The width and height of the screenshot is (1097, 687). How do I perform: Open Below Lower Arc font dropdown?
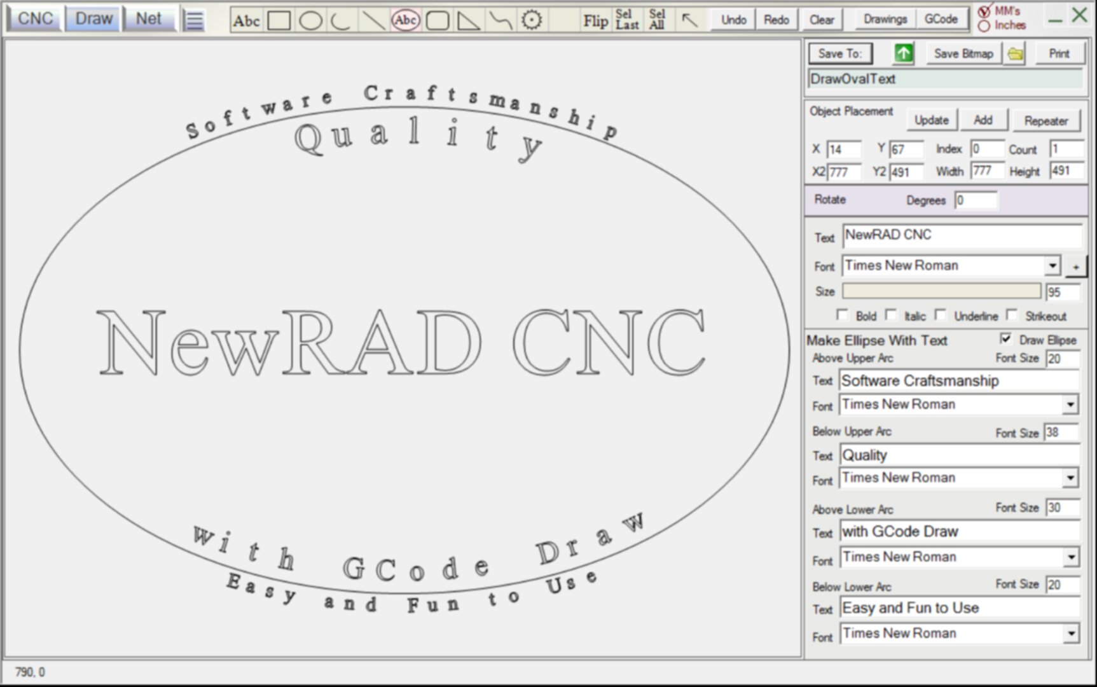tap(1071, 634)
